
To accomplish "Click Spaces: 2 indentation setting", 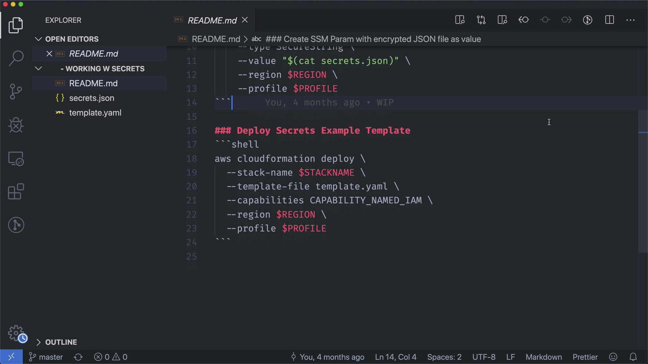I will coord(444,357).
